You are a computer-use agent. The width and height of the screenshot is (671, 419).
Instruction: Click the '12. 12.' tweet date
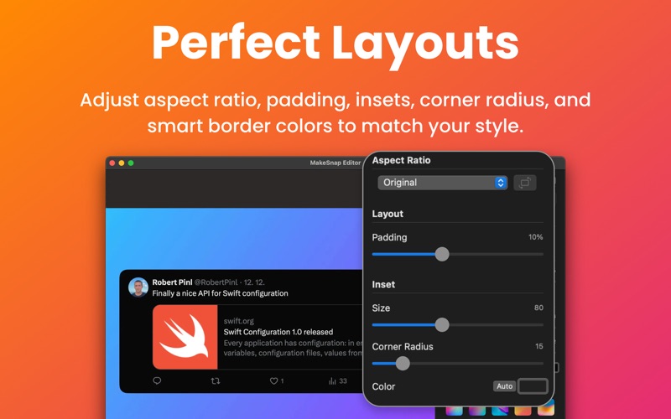[x=254, y=282]
